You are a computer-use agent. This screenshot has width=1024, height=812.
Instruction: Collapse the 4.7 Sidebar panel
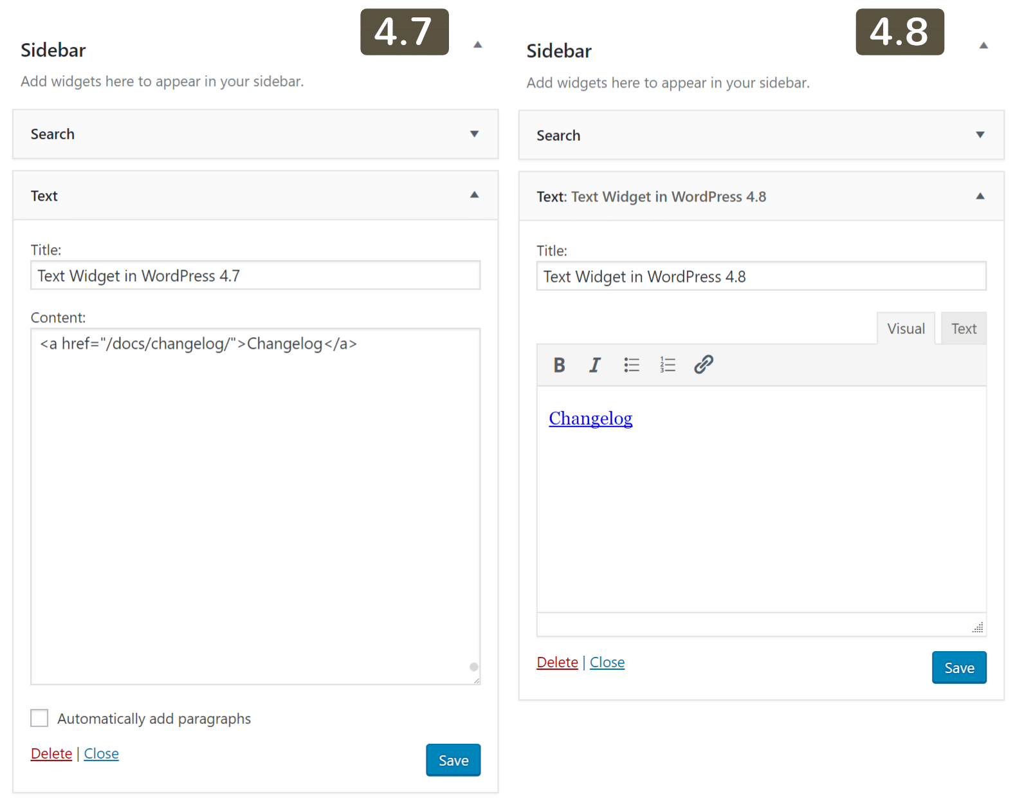477,45
